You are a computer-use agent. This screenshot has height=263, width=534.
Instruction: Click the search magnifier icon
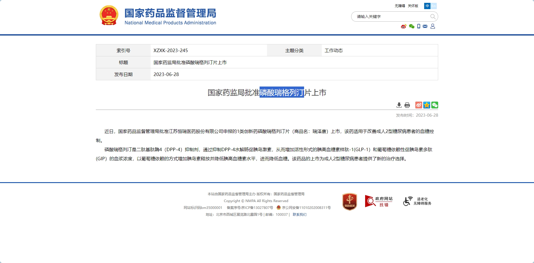click(433, 17)
